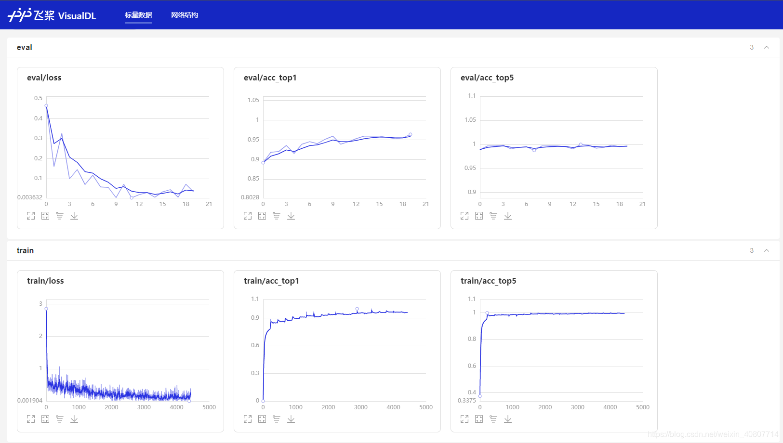783x443 pixels.
Task: Click the eval section header label
Action: pos(25,47)
